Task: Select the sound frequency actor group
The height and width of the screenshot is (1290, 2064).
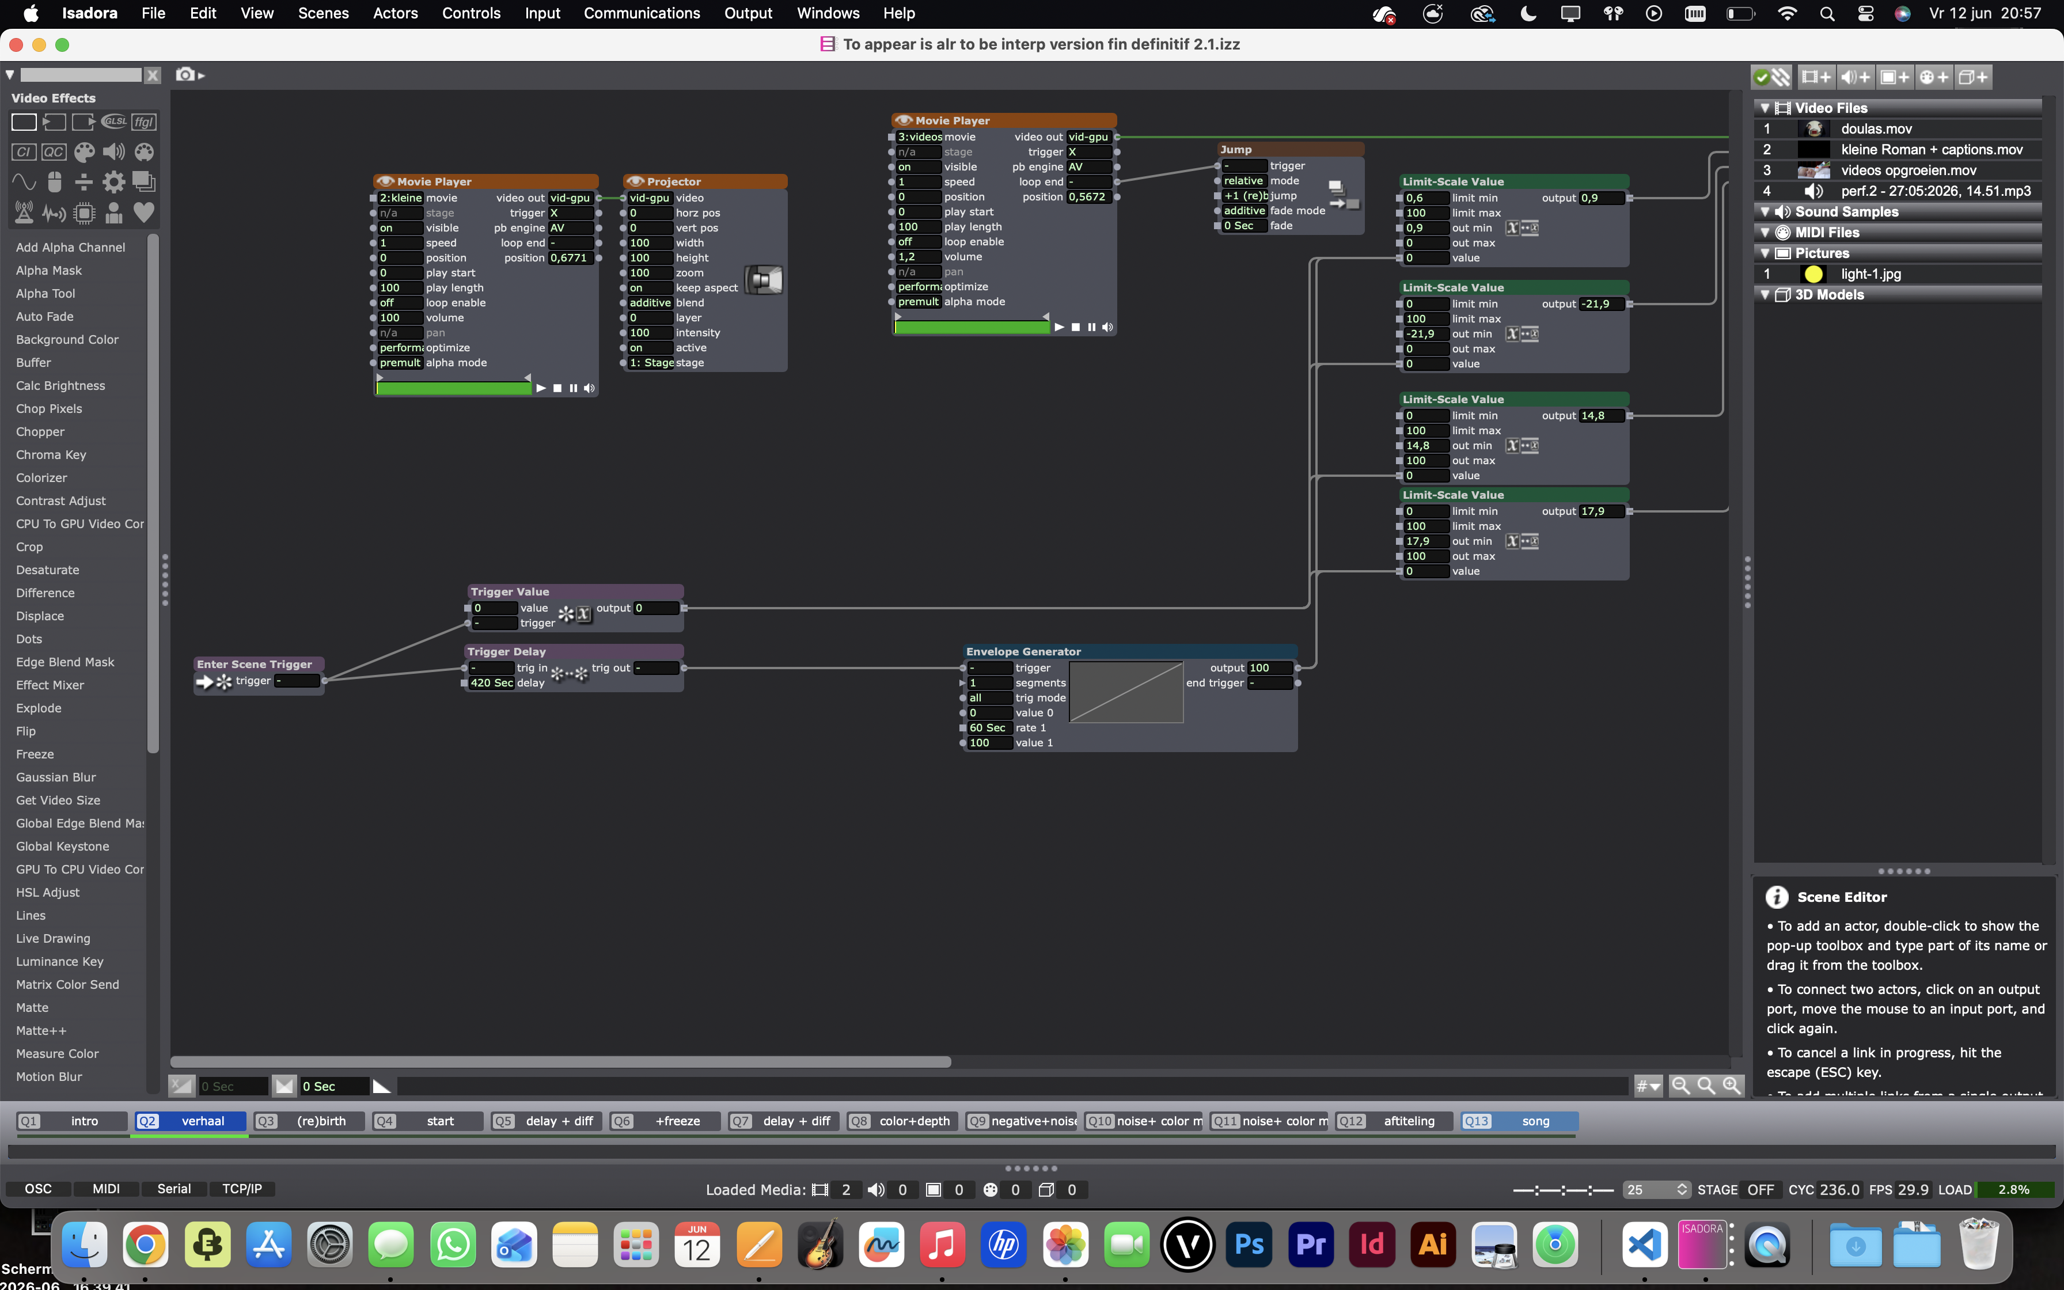Action: tap(54, 213)
